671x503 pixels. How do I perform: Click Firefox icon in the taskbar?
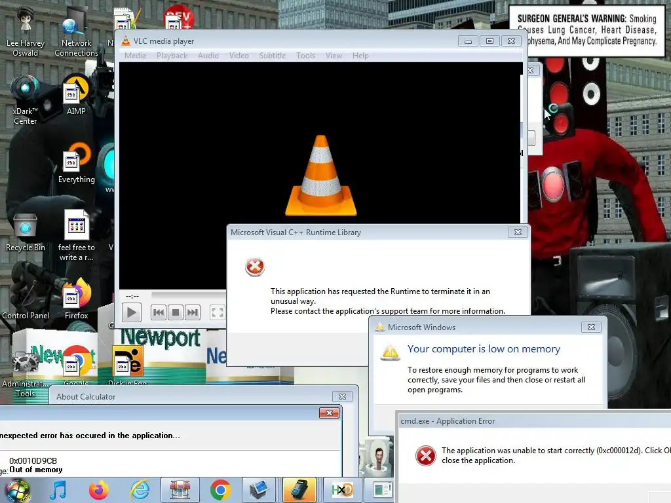(98, 490)
